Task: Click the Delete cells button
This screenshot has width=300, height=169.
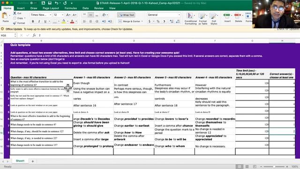Action: (x=238, y=17)
